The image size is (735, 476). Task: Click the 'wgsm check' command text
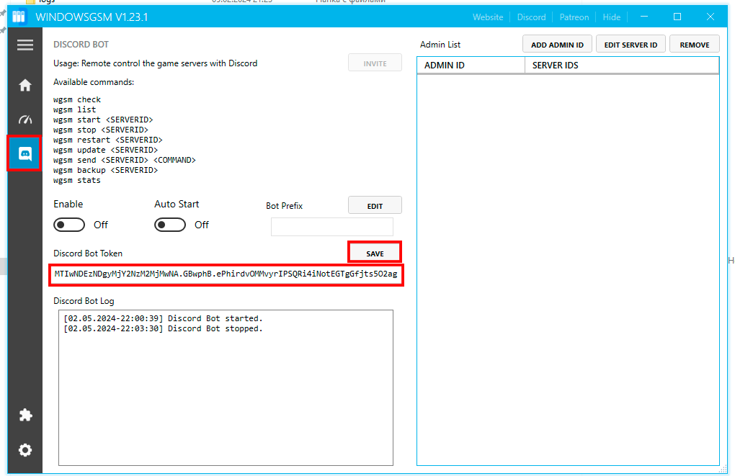pyautogui.click(x=77, y=99)
